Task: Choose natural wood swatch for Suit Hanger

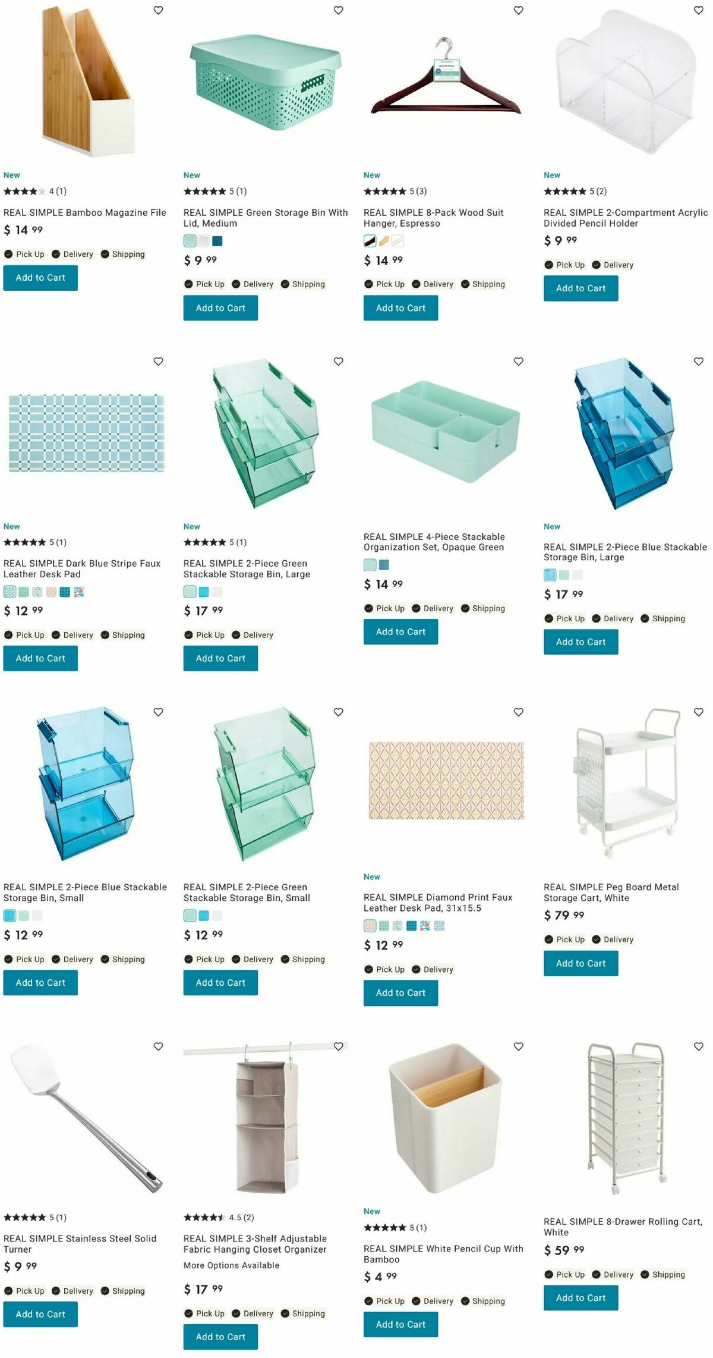Action: pos(384,241)
